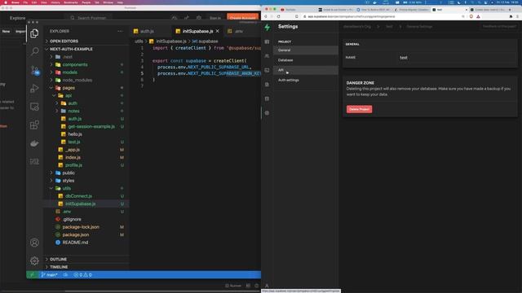Screen dimensions: 522x293
Task: Open Auth settings in Supabase
Action: pos(306,80)
